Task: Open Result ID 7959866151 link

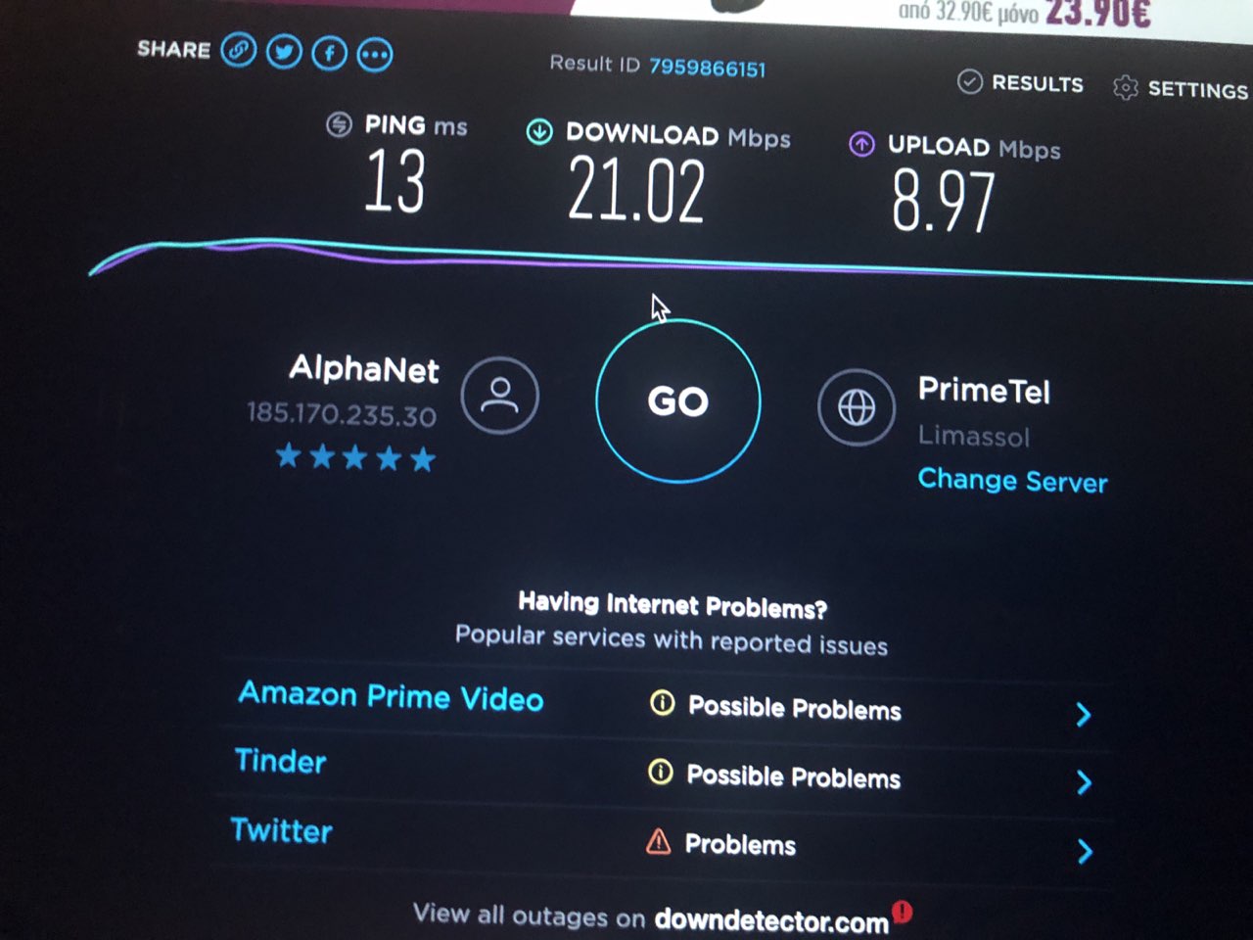Action: tap(707, 68)
